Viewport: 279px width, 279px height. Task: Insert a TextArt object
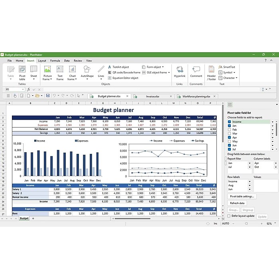[118, 67]
